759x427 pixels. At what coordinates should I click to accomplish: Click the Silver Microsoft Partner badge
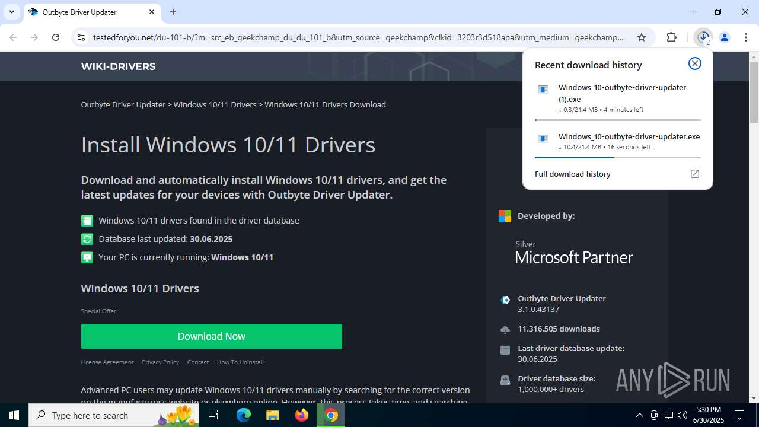[574, 252]
